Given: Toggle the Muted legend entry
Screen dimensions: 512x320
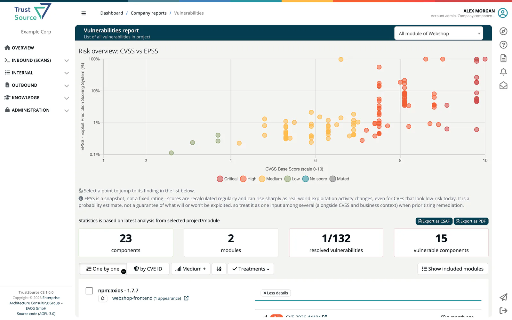Looking at the screenshot, I should pos(339,179).
